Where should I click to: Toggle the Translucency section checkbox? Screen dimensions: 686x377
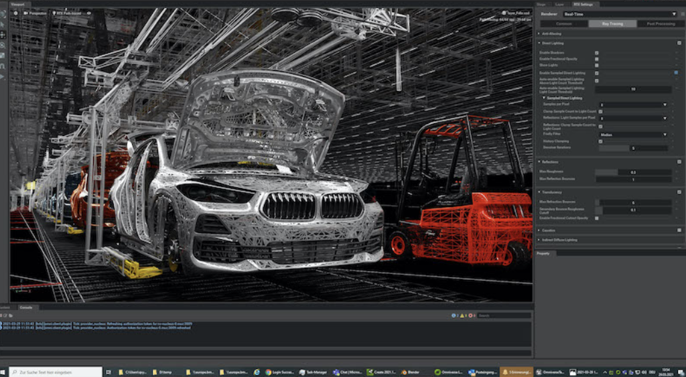click(x=679, y=192)
